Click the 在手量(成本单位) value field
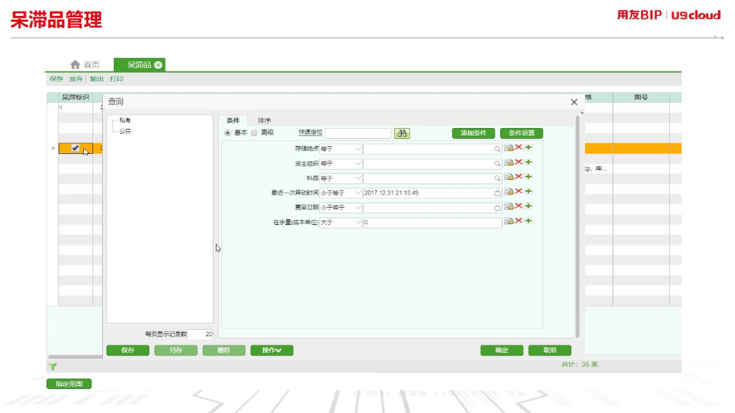The width and height of the screenshot is (735, 413). 432,222
